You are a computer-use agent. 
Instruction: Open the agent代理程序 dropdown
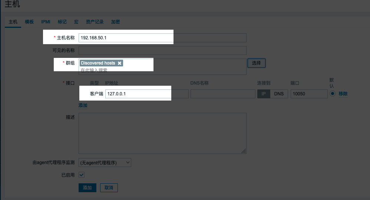[105, 163]
